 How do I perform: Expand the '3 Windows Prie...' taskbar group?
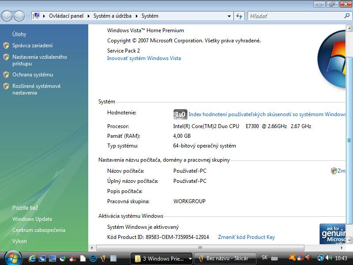[191, 258]
